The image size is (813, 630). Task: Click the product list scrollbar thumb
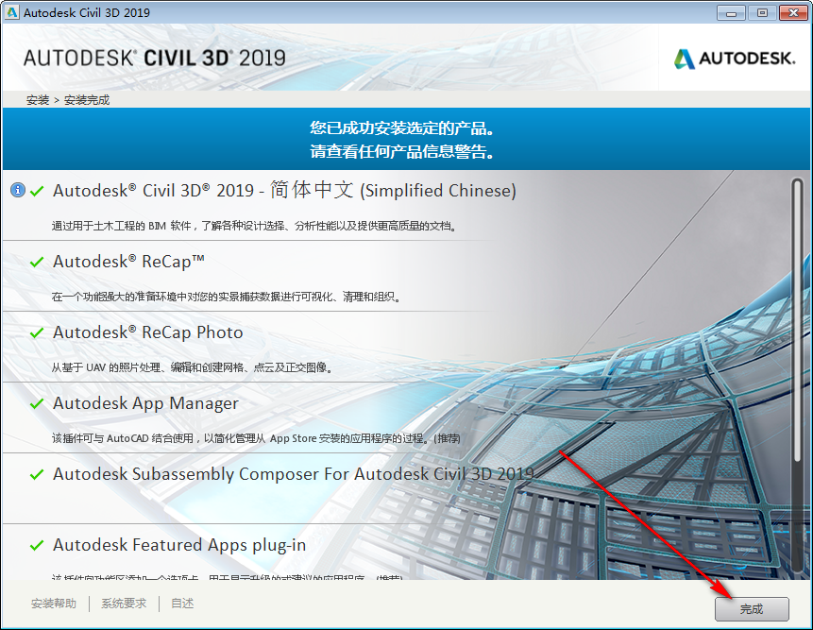[x=798, y=320]
